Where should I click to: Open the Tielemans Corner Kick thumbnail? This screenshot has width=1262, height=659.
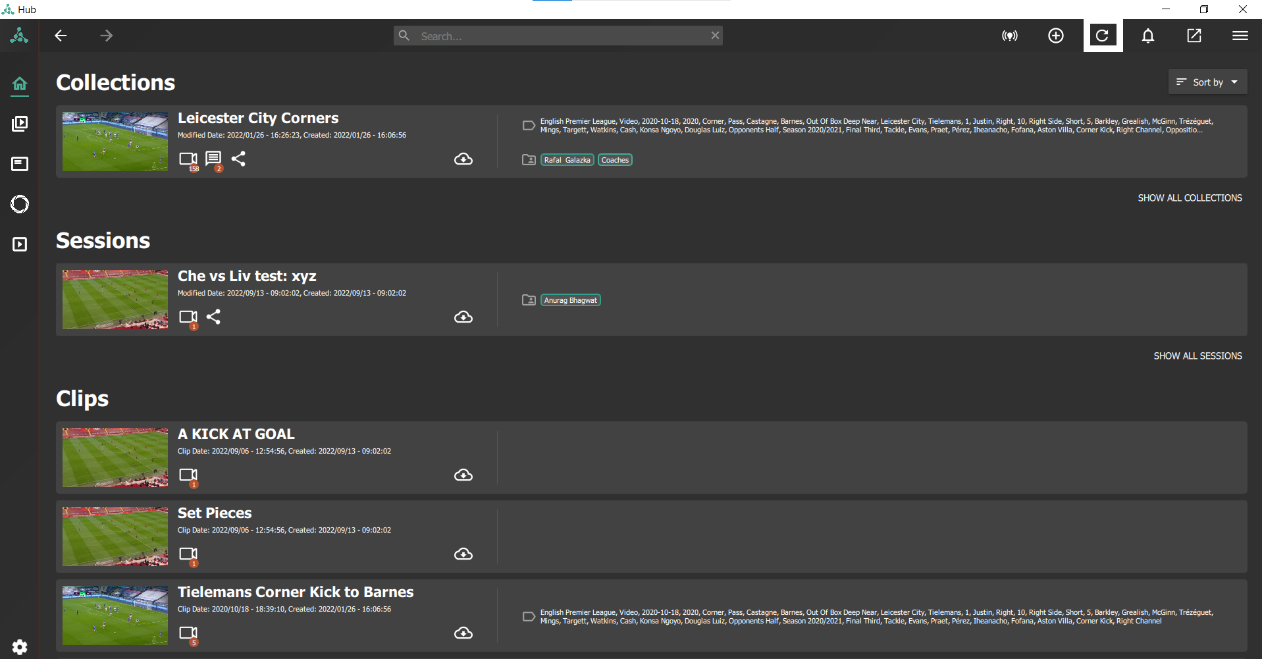click(115, 616)
